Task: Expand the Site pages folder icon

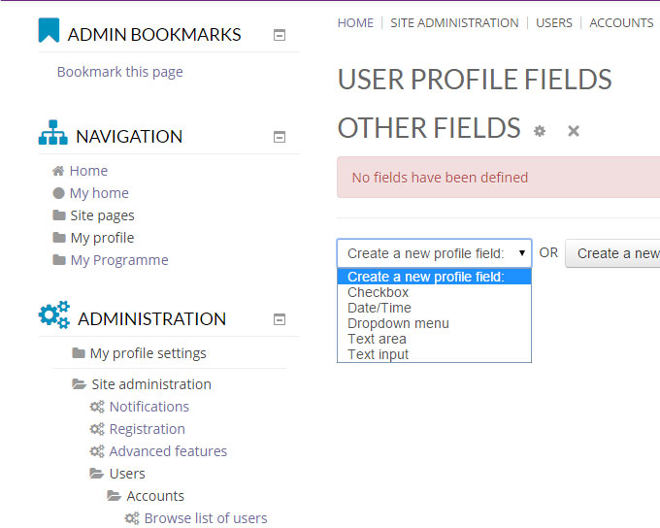Action: 59,215
